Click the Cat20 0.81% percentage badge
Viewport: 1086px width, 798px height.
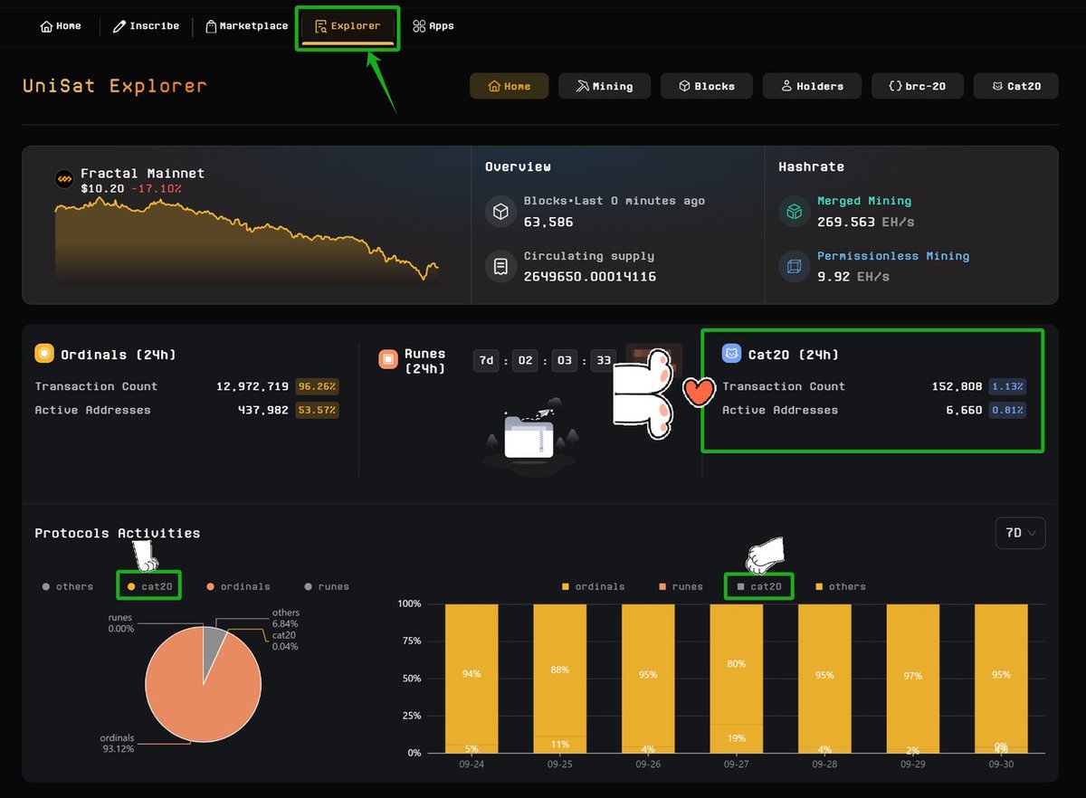1007,410
